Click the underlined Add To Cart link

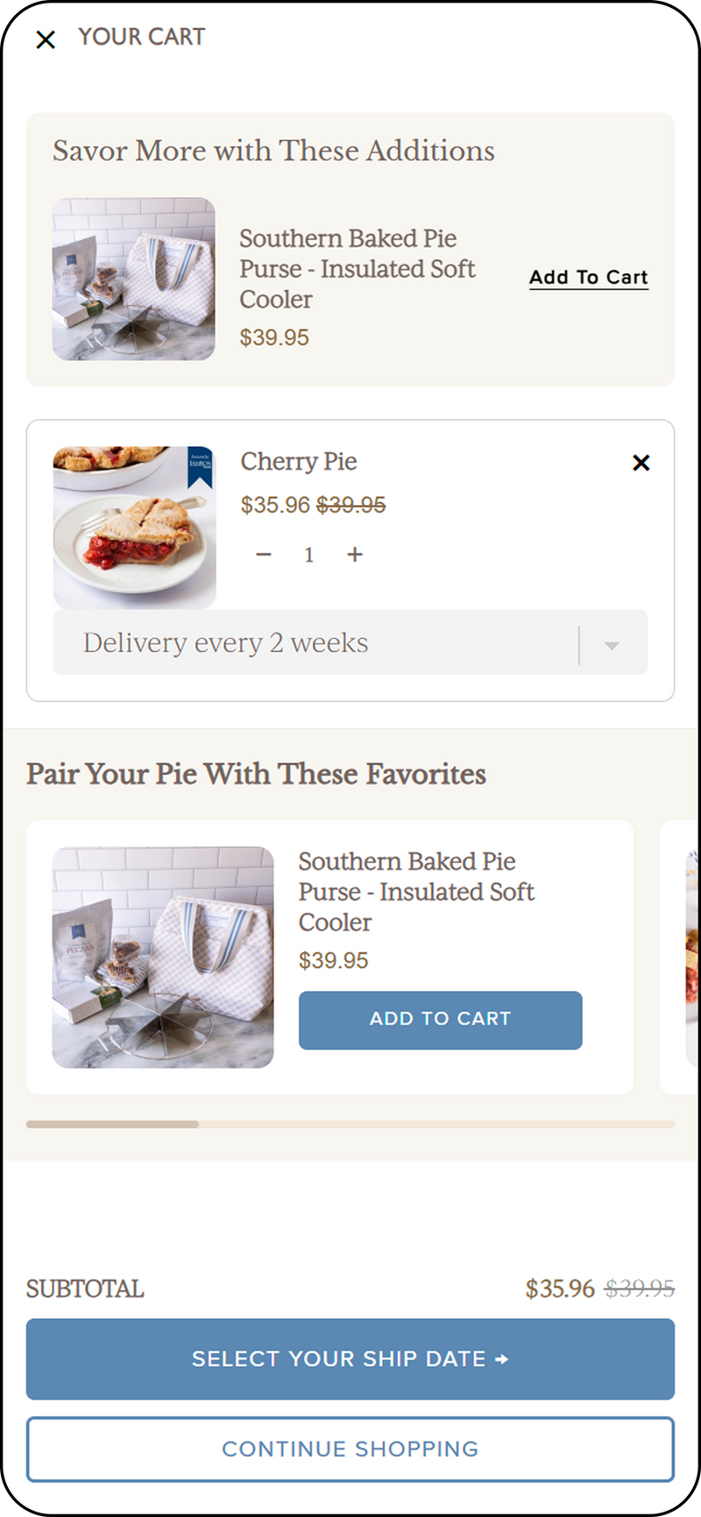coord(589,278)
